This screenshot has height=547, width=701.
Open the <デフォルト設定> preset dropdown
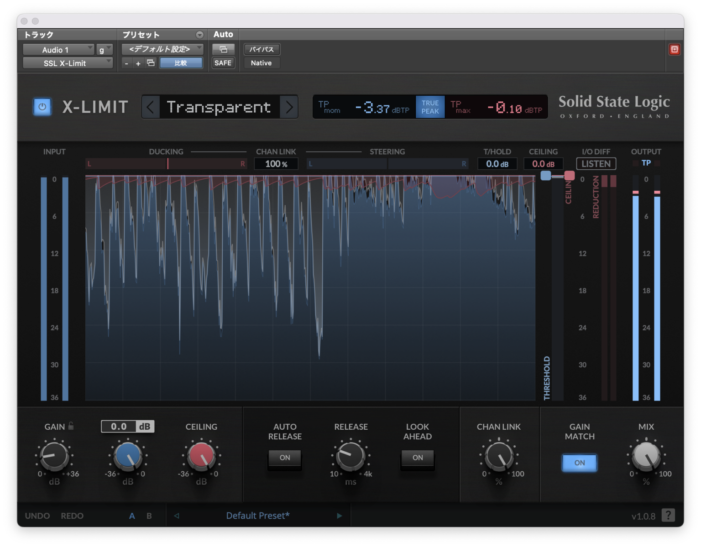pos(162,49)
